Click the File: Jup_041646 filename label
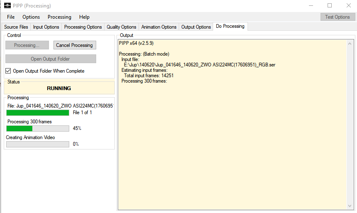 click(61, 106)
